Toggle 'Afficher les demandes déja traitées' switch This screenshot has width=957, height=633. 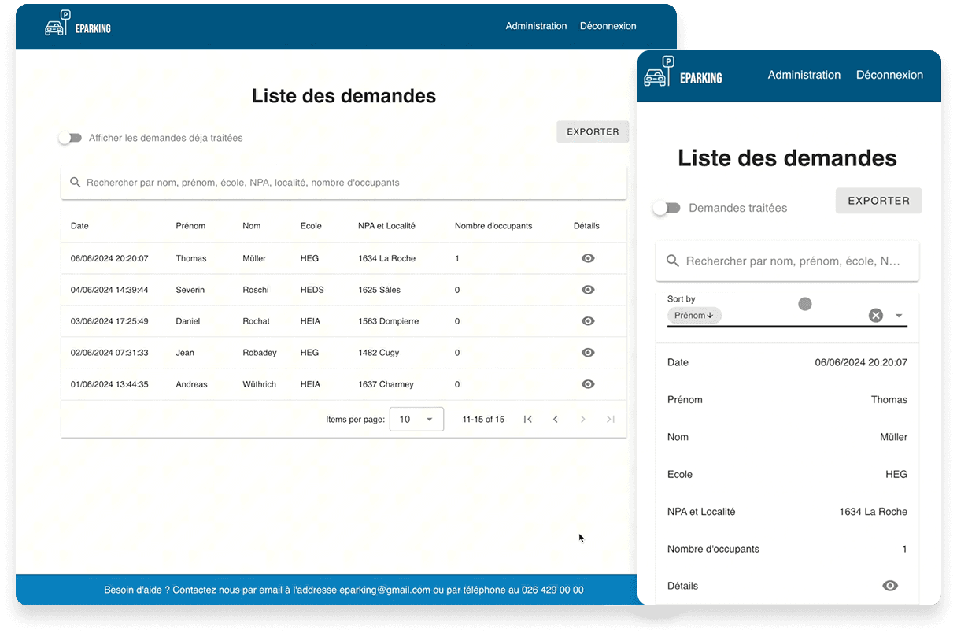(x=70, y=138)
